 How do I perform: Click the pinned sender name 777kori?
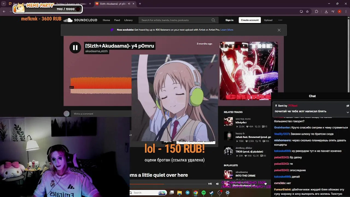pyautogui.click(x=293, y=106)
